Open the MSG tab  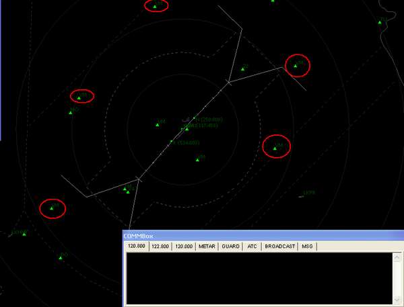pos(308,247)
